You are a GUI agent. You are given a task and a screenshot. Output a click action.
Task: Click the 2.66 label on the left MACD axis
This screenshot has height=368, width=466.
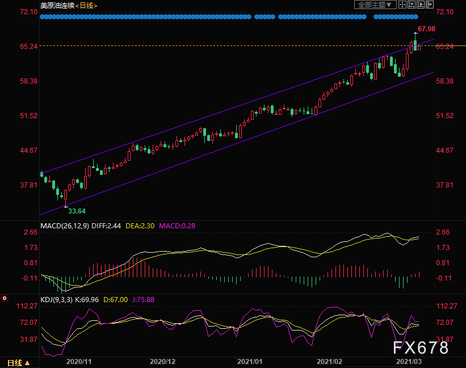[x=31, y=232]
